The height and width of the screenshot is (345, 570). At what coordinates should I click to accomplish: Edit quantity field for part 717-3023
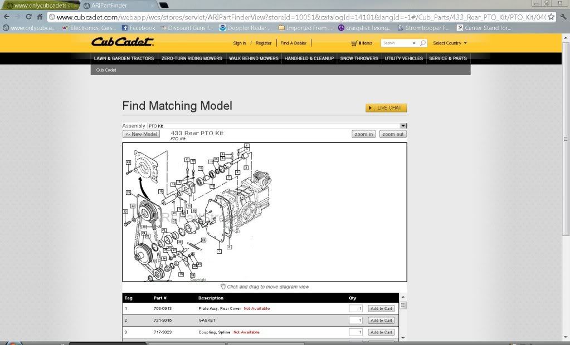pos(355,332)
